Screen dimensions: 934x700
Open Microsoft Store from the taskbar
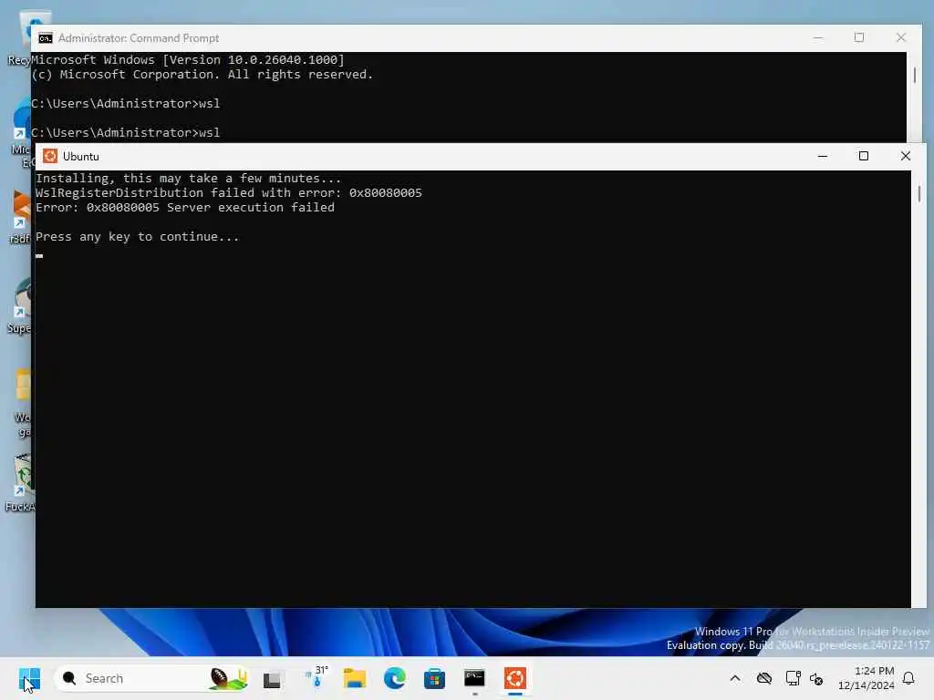(x=434, y=678)
